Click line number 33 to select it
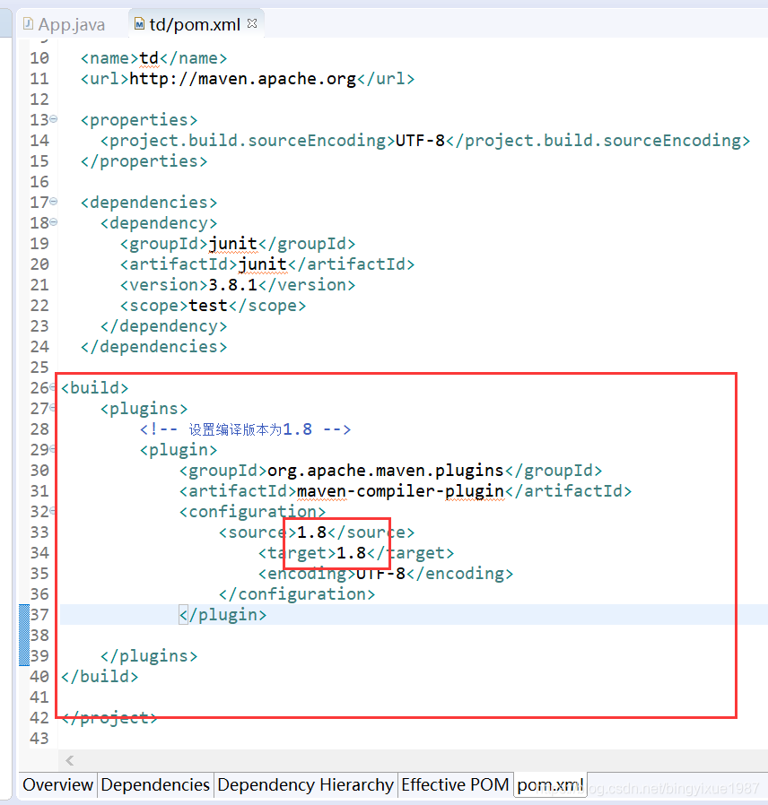The width and height of the screenshot is (768, 805). (39, 532)
